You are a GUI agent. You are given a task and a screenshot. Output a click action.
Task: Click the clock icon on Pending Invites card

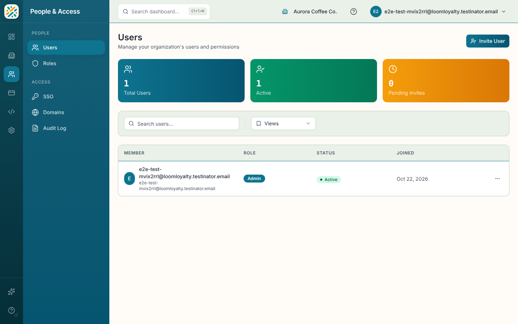click(393, 69)
